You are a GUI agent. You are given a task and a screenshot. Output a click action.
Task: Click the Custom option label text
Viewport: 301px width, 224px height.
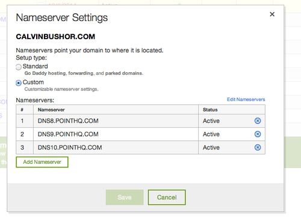point(33,82)
